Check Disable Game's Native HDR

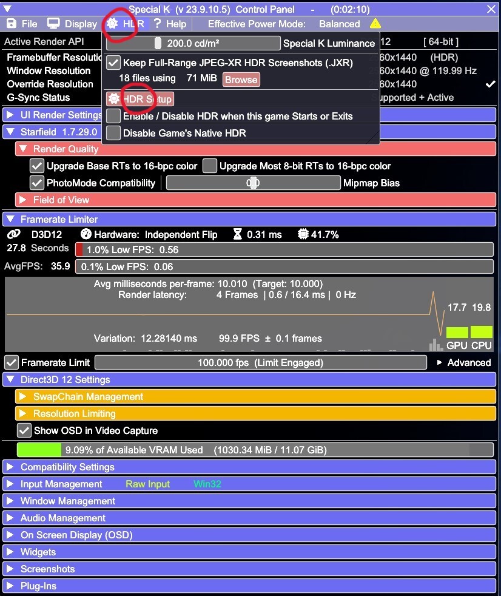click(113, 133)
